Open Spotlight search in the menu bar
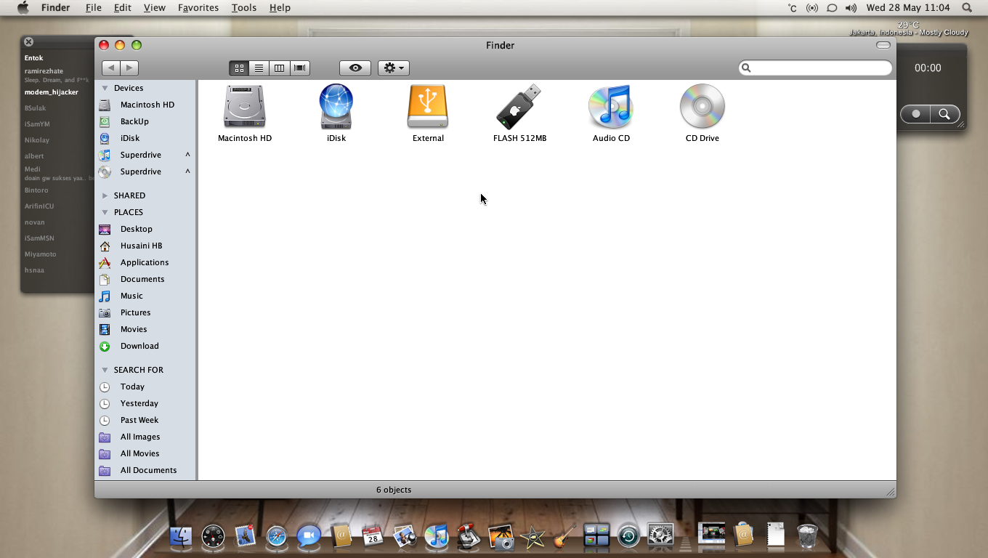This screenshot has width=988, height=558. click(967, 7)
